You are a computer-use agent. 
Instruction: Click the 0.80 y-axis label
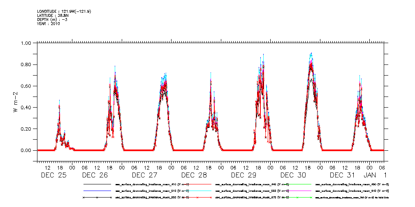26,65
